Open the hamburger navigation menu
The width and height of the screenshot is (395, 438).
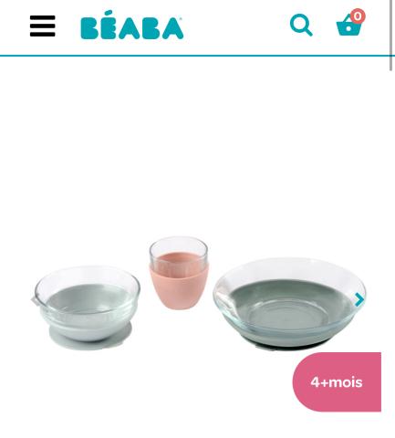pyautogui.click(x=42, y=26)
